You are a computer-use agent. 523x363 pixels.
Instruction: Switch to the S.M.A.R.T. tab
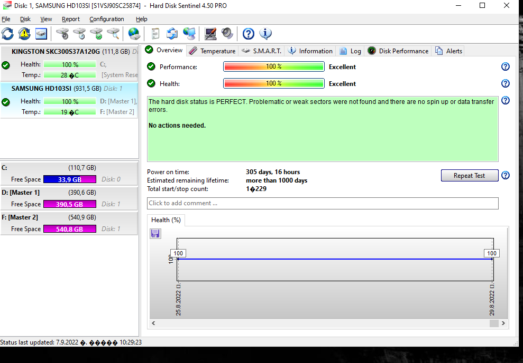(x=262, y=51)
